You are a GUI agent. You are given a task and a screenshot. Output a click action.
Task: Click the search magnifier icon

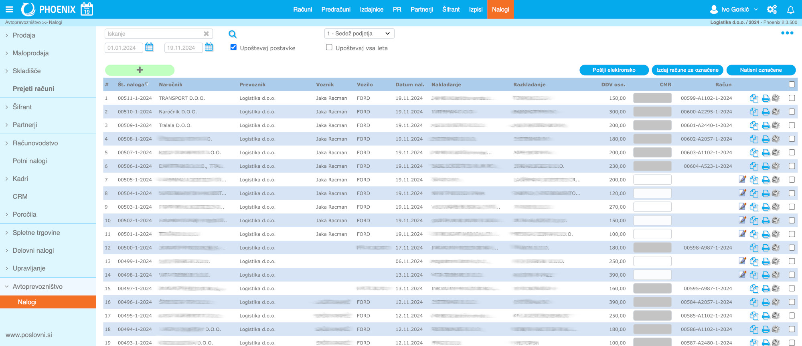[232, 34]
